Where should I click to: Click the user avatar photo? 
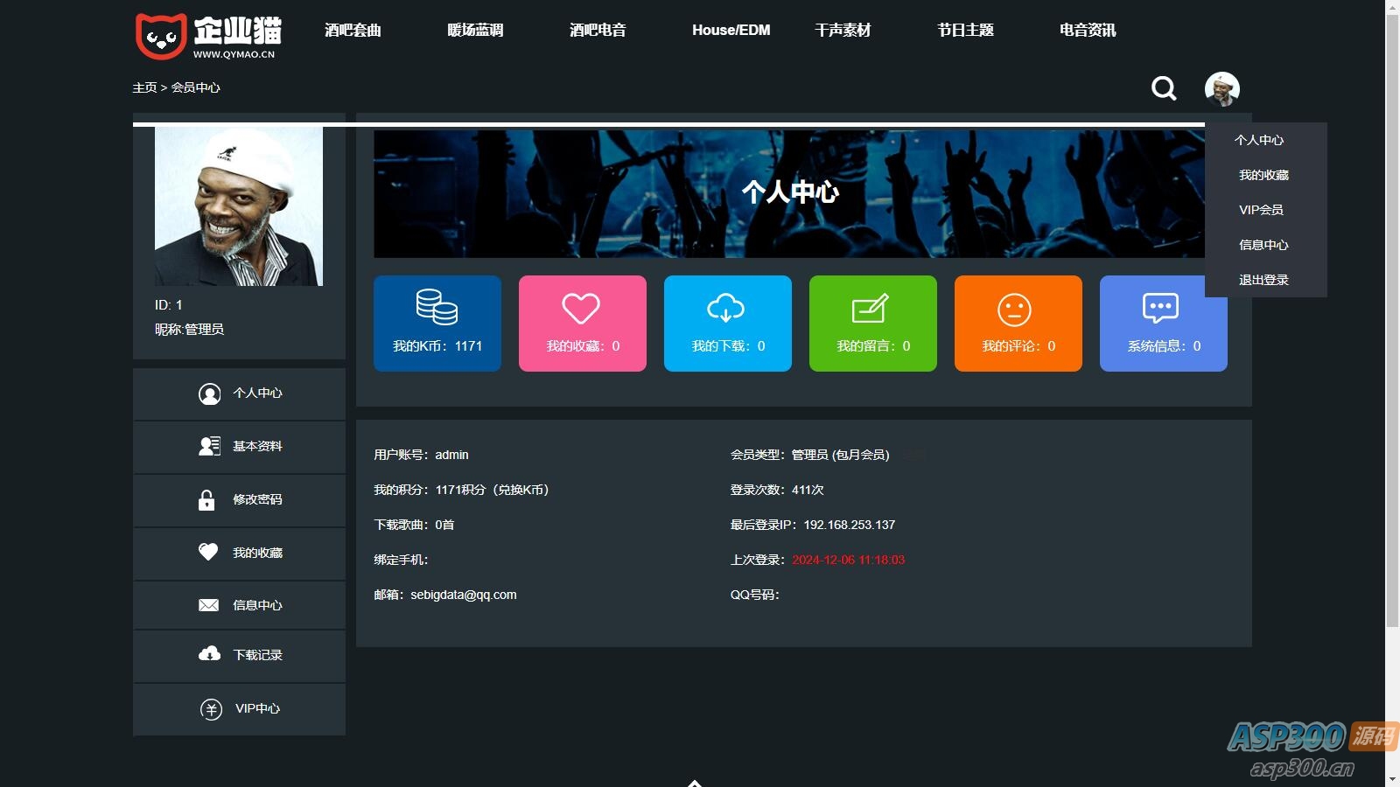pyautogui.click(x=1223, y=88)
